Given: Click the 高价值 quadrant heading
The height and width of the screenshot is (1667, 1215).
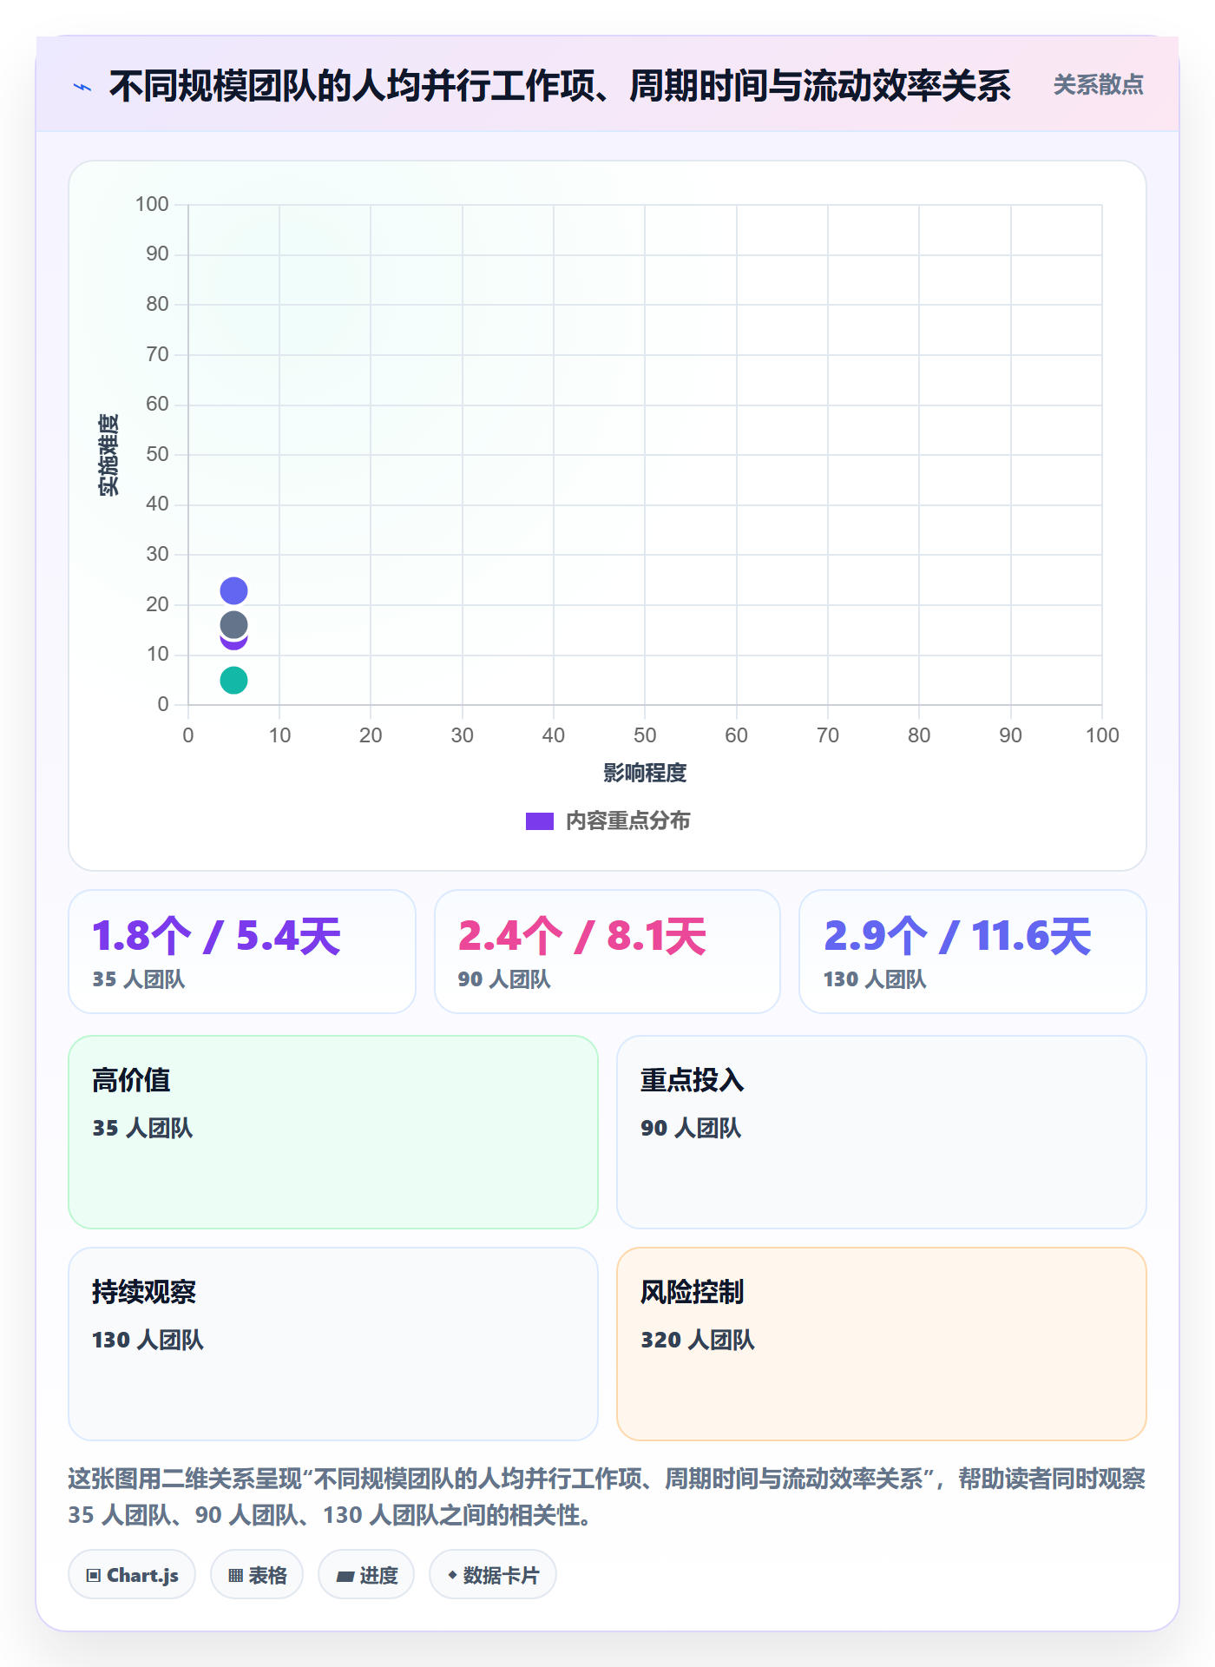Looking at the screenshot, I should [x=131, y=1080].
